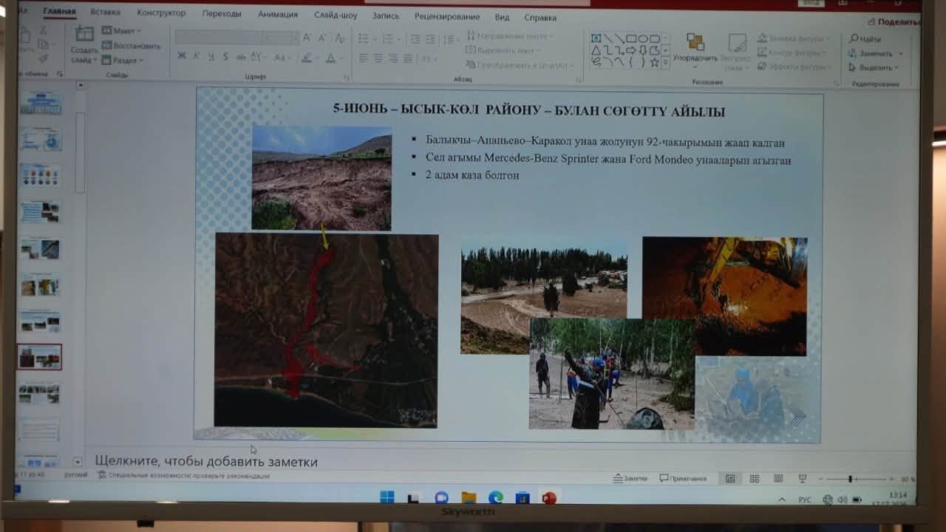Open the Переходы tab
This screenshot has width=946, height=532.
222,14
